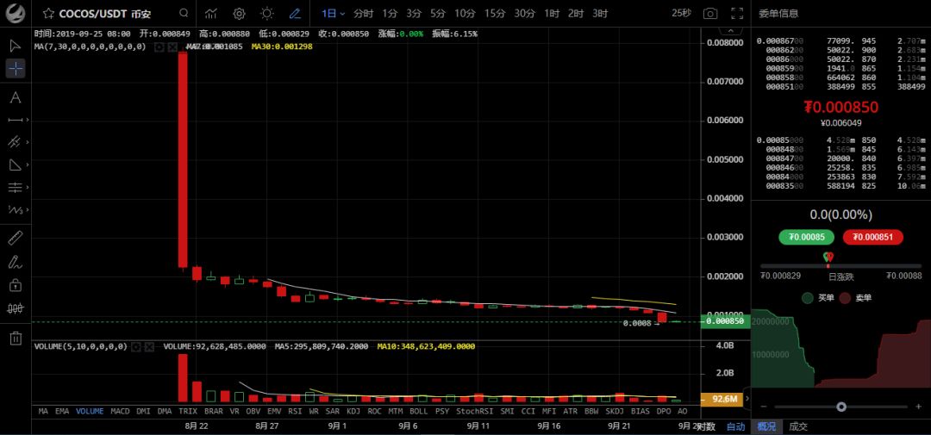The height and width of the screenshot is (435, 931).
Task: Switch to 3分 timeframe
Action: [x=414, y=13]
